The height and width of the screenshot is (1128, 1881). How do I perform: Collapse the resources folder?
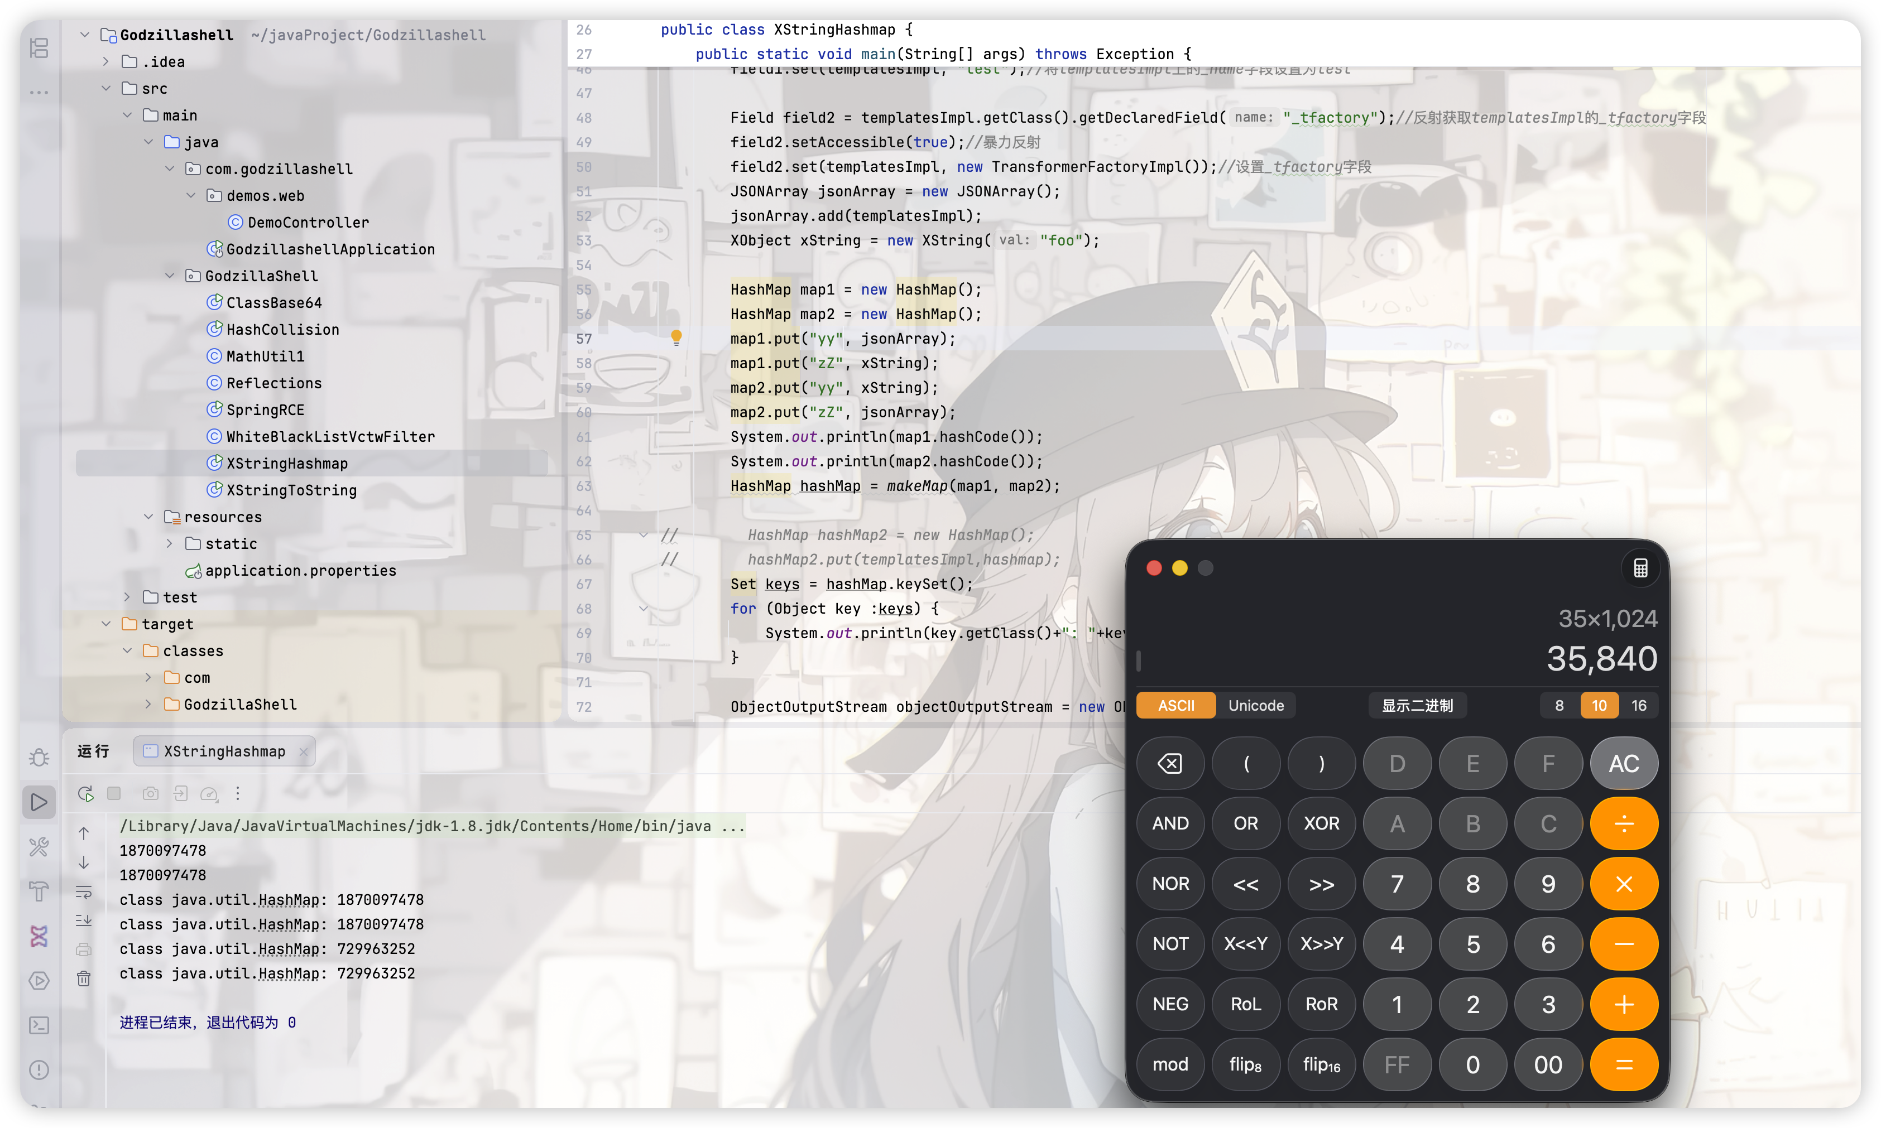pyautogui.click(x=149, y=516)
